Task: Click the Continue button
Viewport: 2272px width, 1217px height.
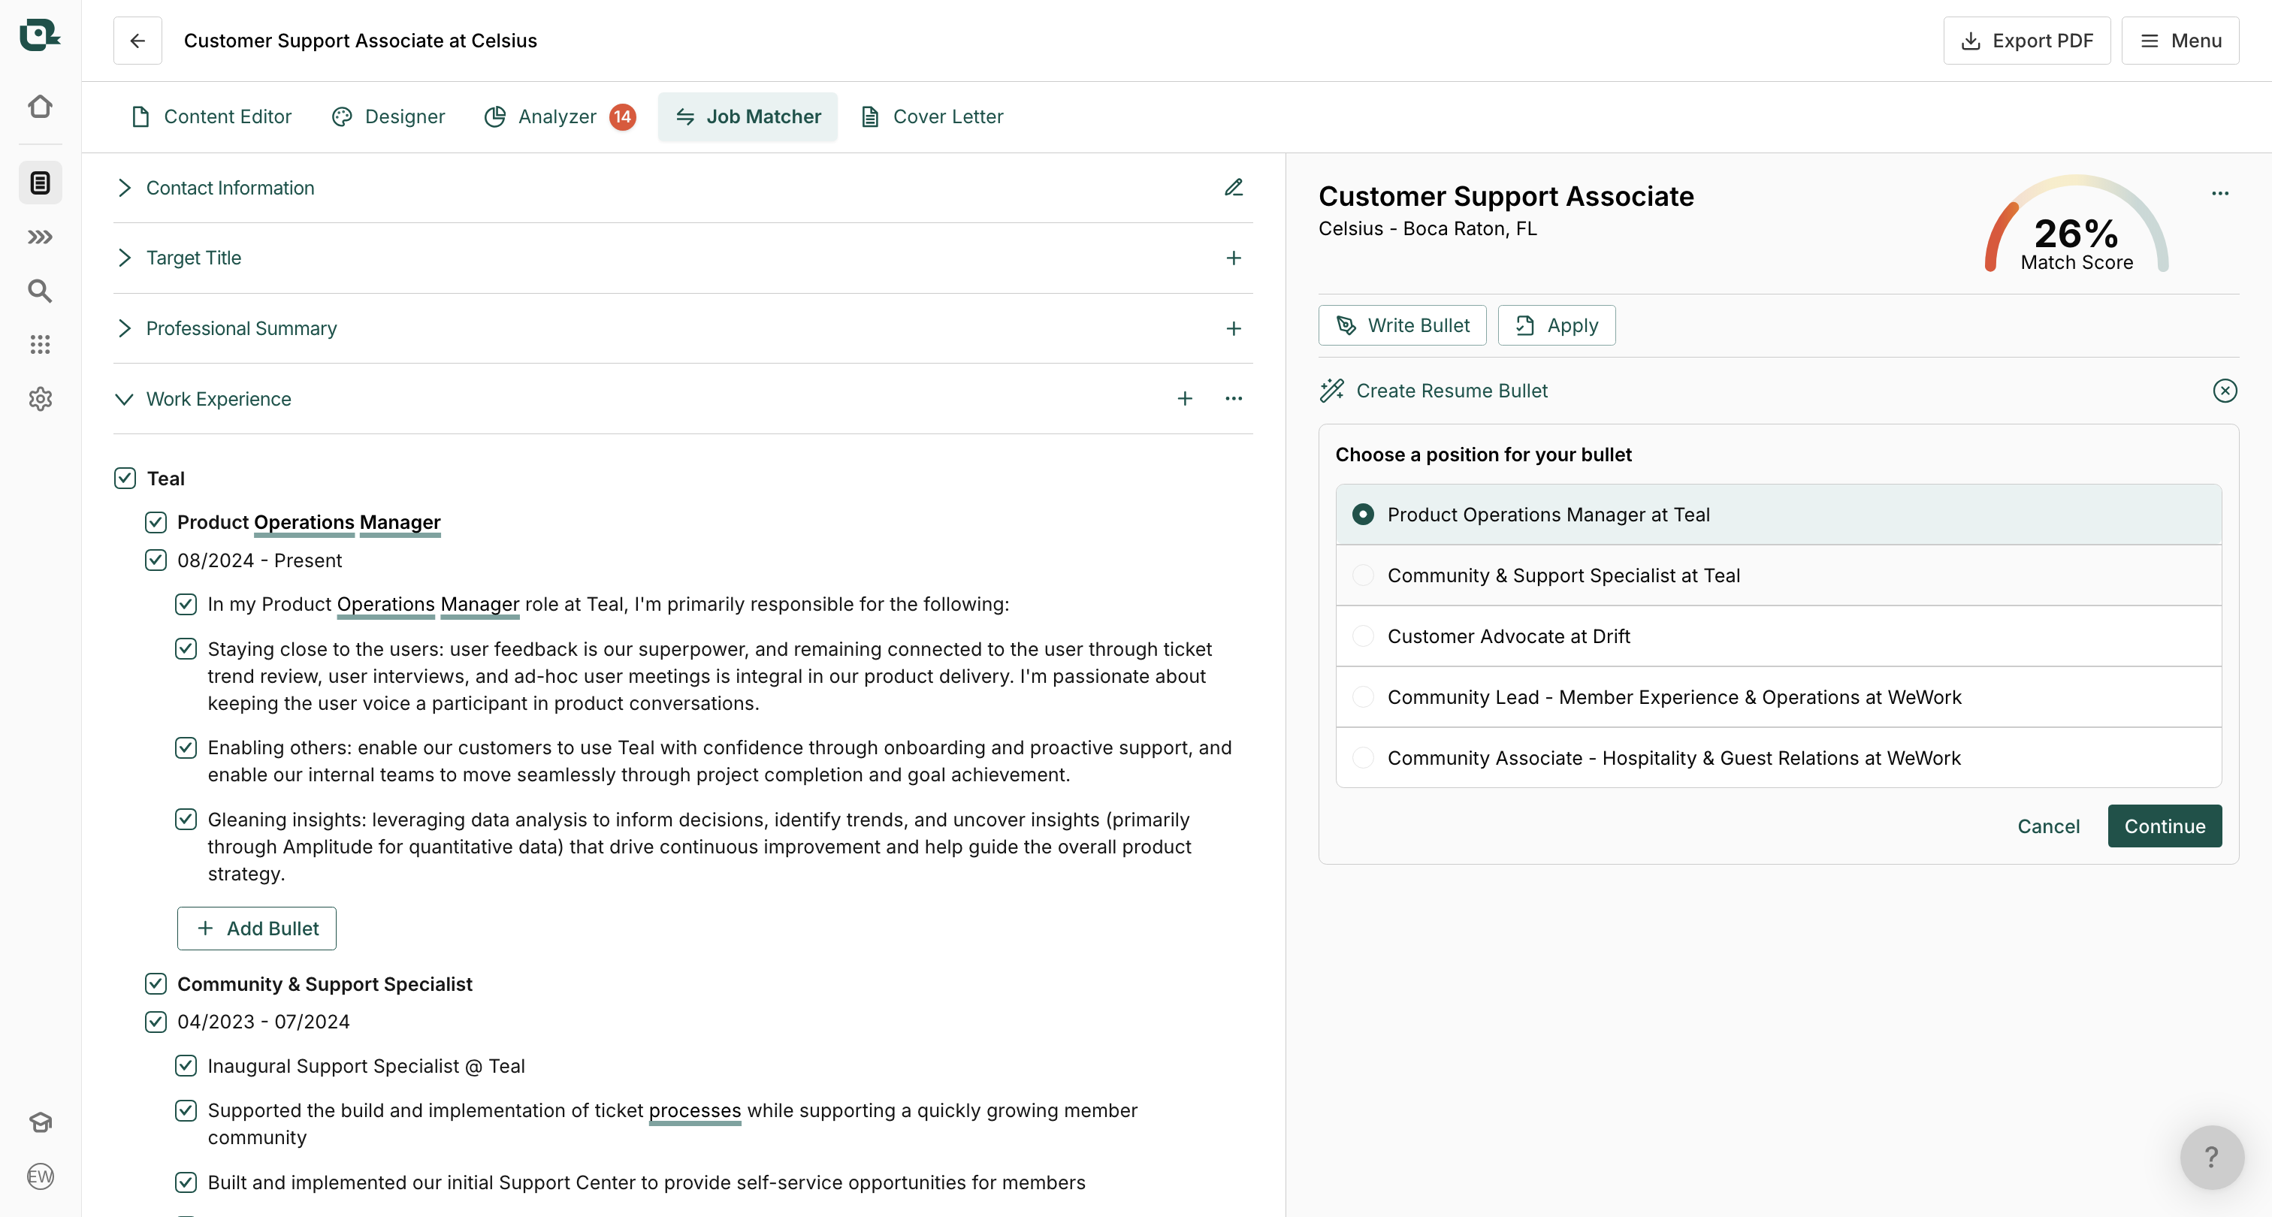Action: tap(2164, 826)
